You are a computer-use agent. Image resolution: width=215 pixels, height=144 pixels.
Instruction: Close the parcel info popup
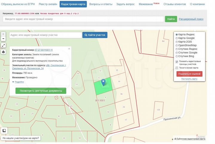pyautogui.click(x=69, y=48)
